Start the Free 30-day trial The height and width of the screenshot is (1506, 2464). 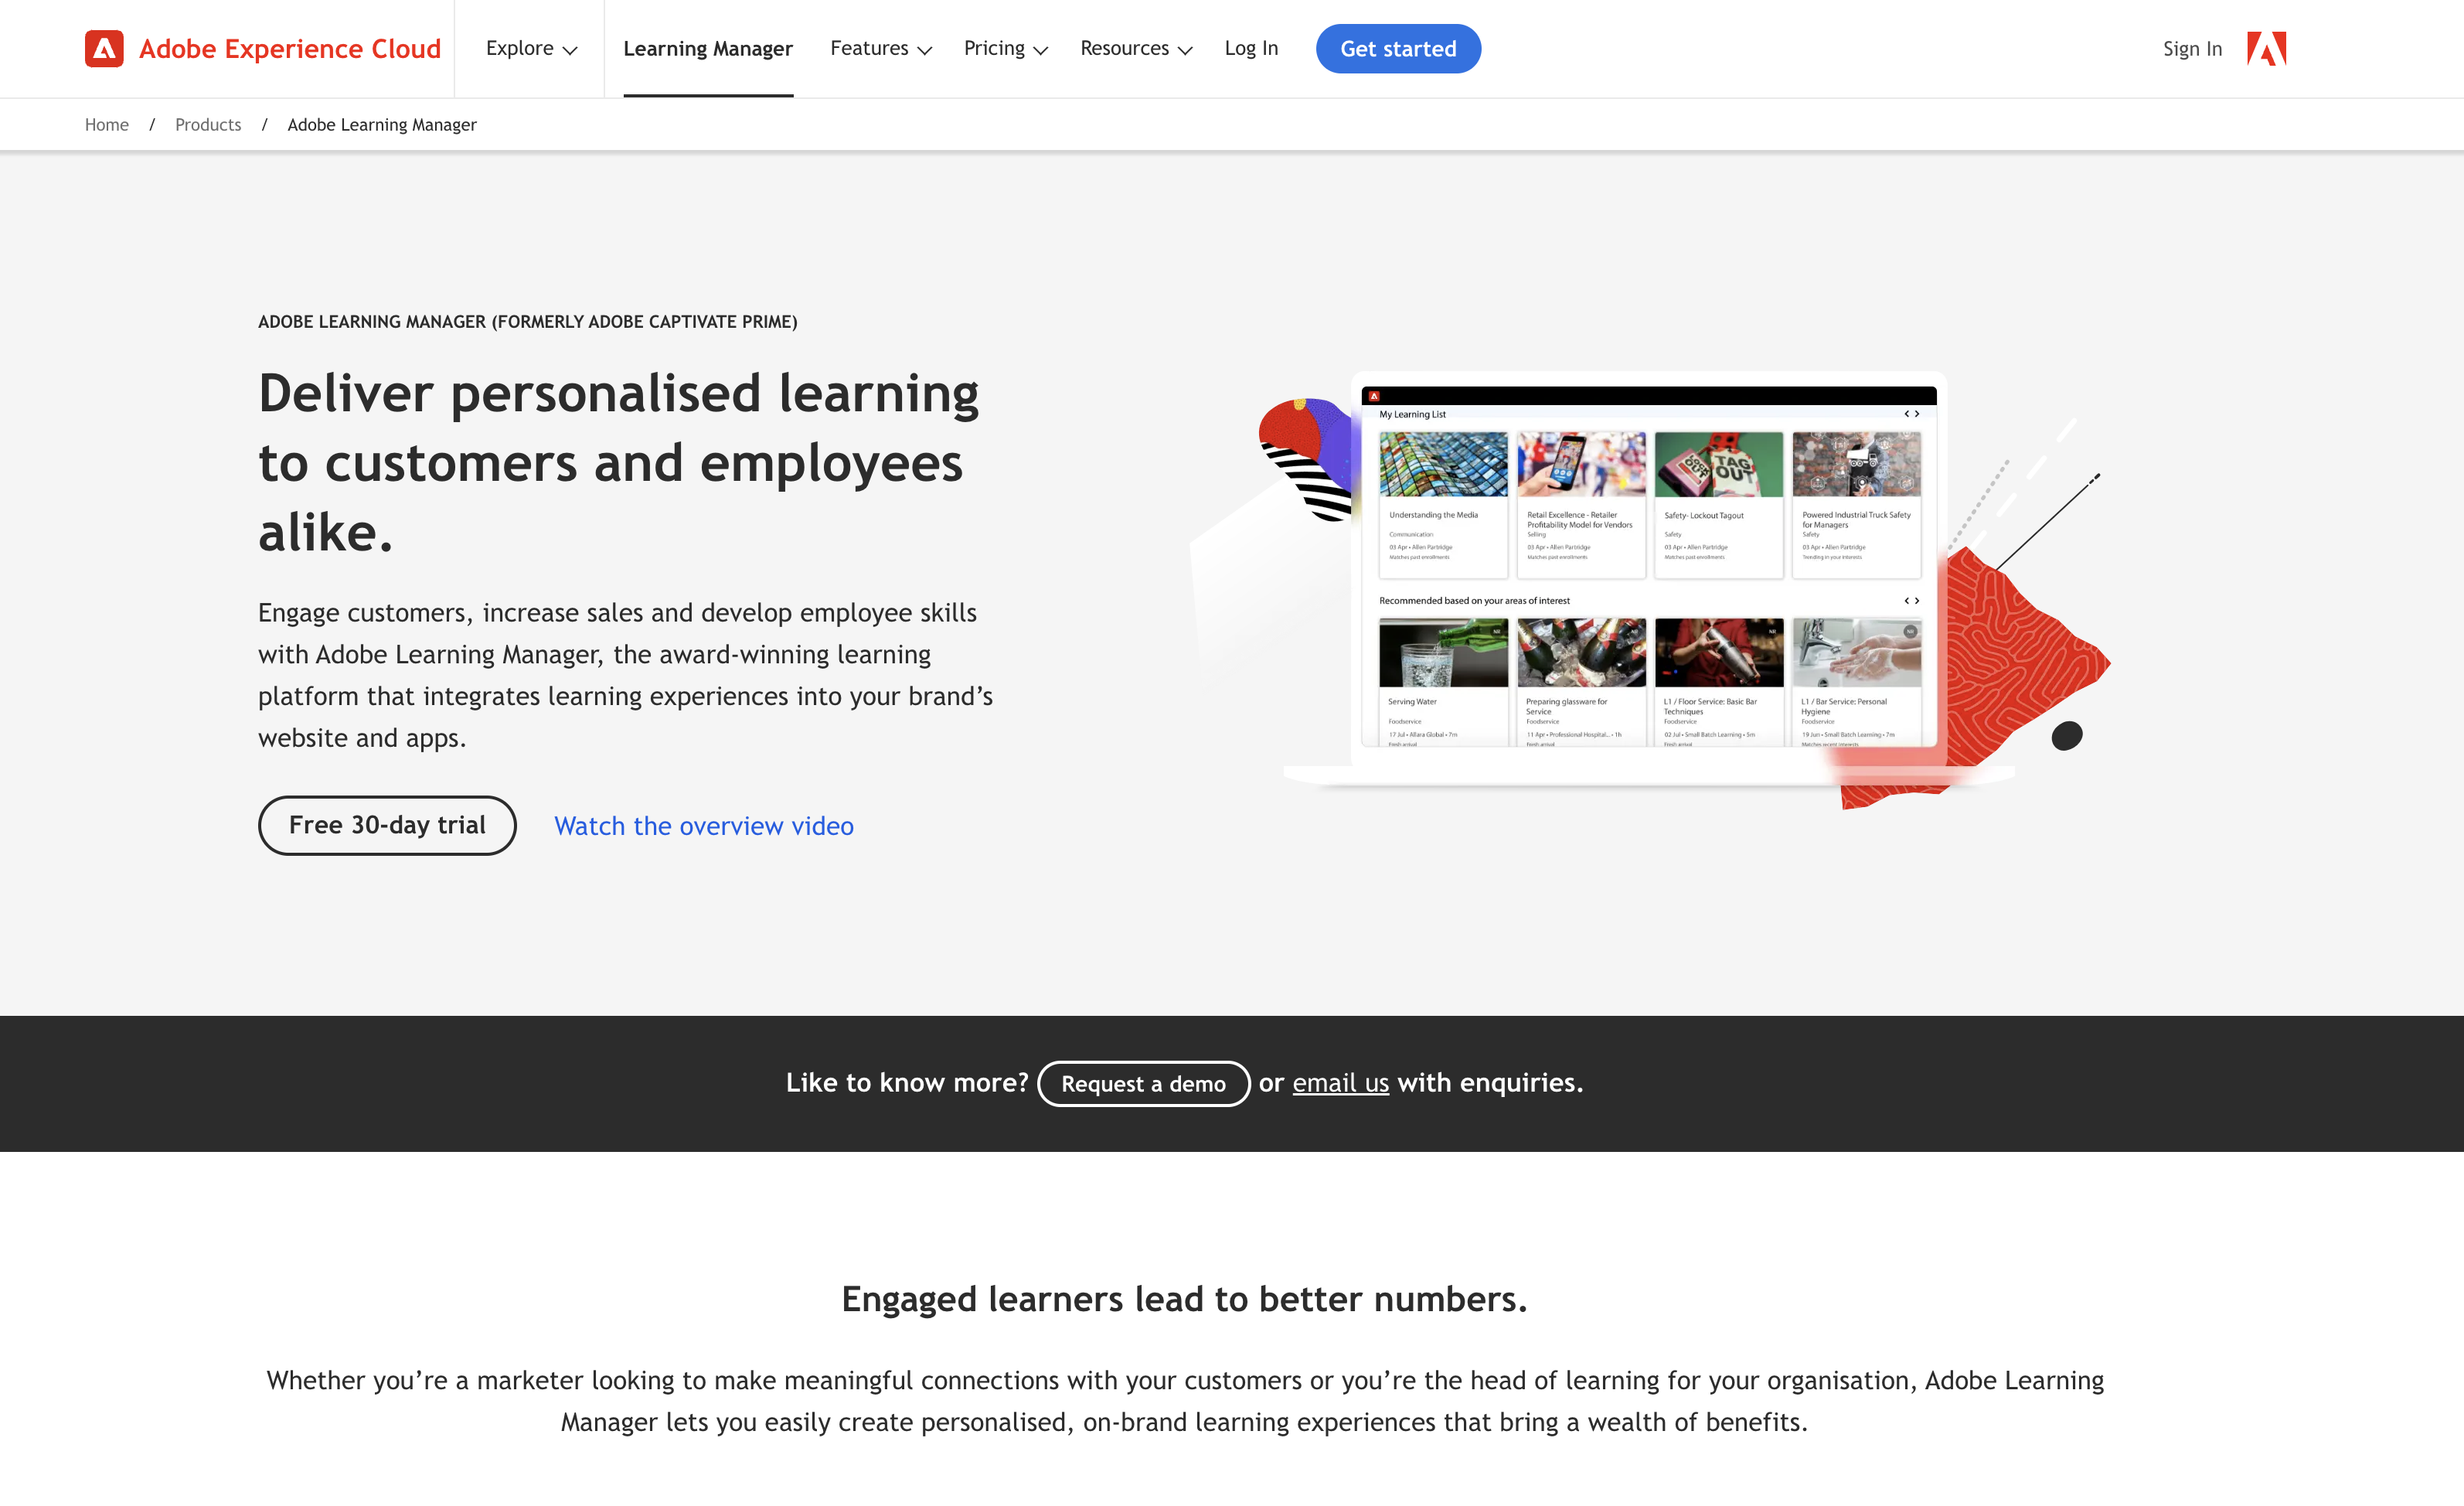[387, 825]
